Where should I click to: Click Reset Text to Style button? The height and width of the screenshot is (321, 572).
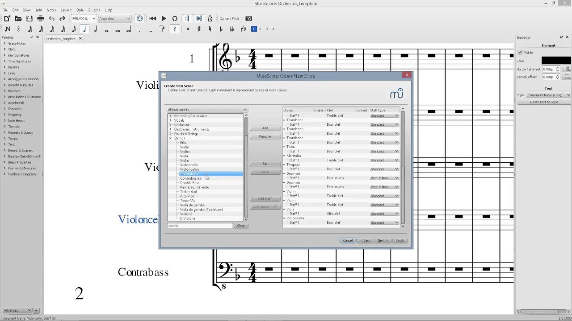tap(544, 102)
